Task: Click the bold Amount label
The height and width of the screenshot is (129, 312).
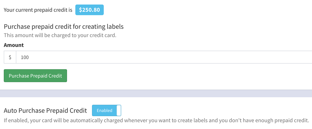Action: tap(14, 45)
